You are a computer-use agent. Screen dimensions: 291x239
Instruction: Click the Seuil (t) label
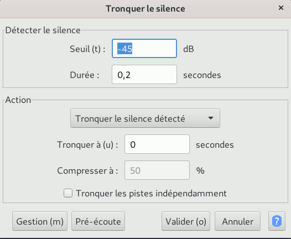click(x=87, y=49)
